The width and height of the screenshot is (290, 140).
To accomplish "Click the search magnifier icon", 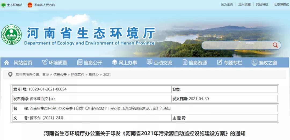I will [x=275, y=45].
